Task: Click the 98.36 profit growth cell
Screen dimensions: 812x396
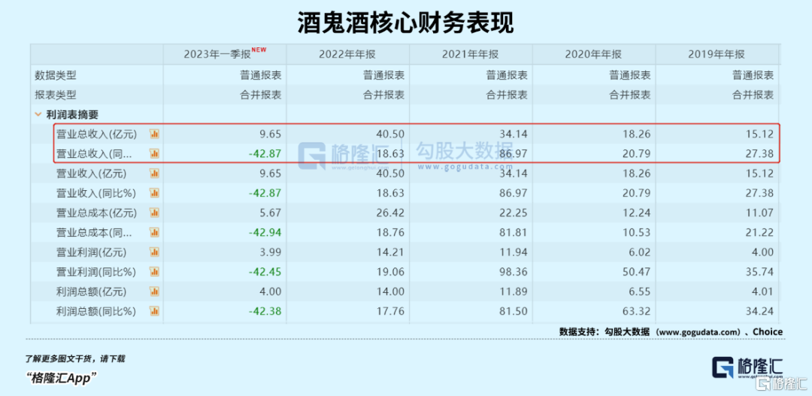Action: tap(514, 272)
